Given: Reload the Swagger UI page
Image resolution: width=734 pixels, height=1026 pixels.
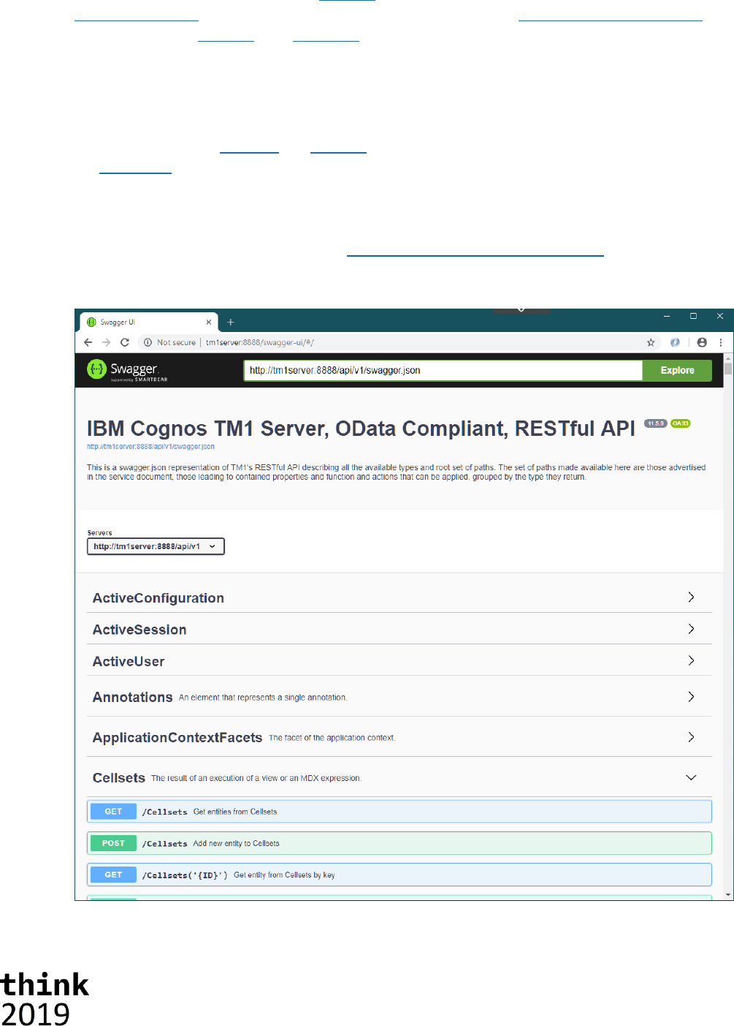Looking at the screenshot, I should click(125, 342).
